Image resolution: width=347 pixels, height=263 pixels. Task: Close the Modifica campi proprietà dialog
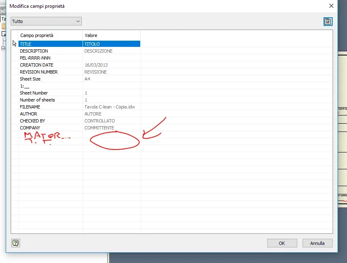(331, 6)
